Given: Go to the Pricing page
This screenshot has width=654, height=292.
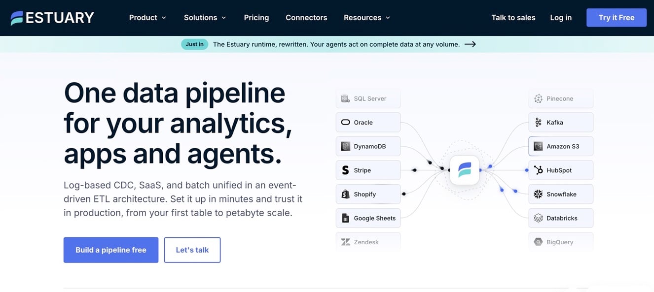Looking at the screenshot, I should 256,18.
